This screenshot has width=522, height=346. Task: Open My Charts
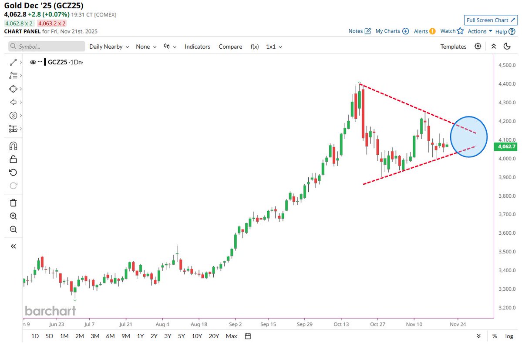pyautogui.click(x=392, y=31)
